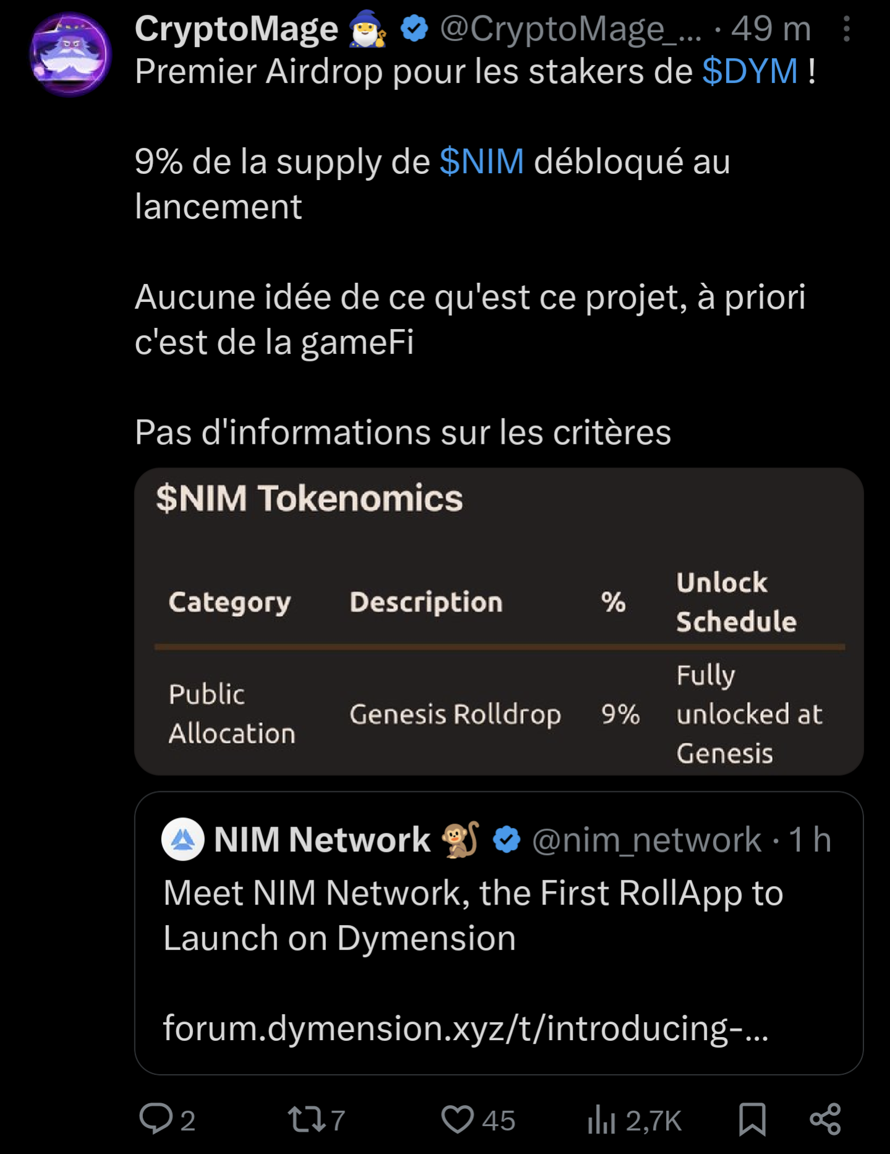Open the NIM Network display name
The height and width of the screenshot is (1154, 890).
(322, 840)
